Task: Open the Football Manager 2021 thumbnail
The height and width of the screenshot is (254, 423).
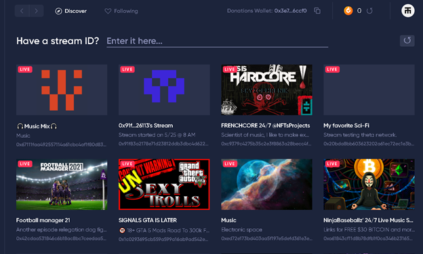Action: pyautogui.click(x=62, y=184)
